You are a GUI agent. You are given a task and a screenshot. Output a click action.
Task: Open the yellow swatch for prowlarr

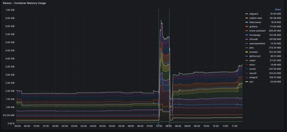tap(247, 52)
